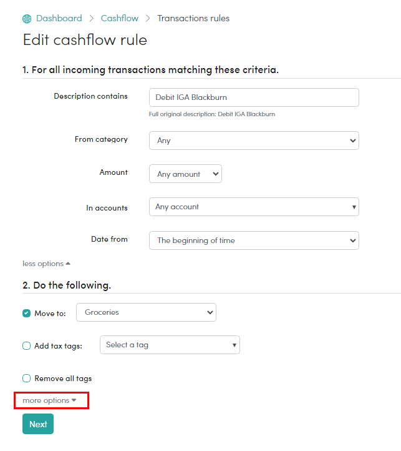Tick the Remove all tags checkbox
This screenshot has width=401, height=451.
(x=26, y=379)
